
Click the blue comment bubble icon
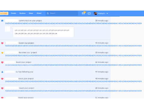(x=2, y=21)
